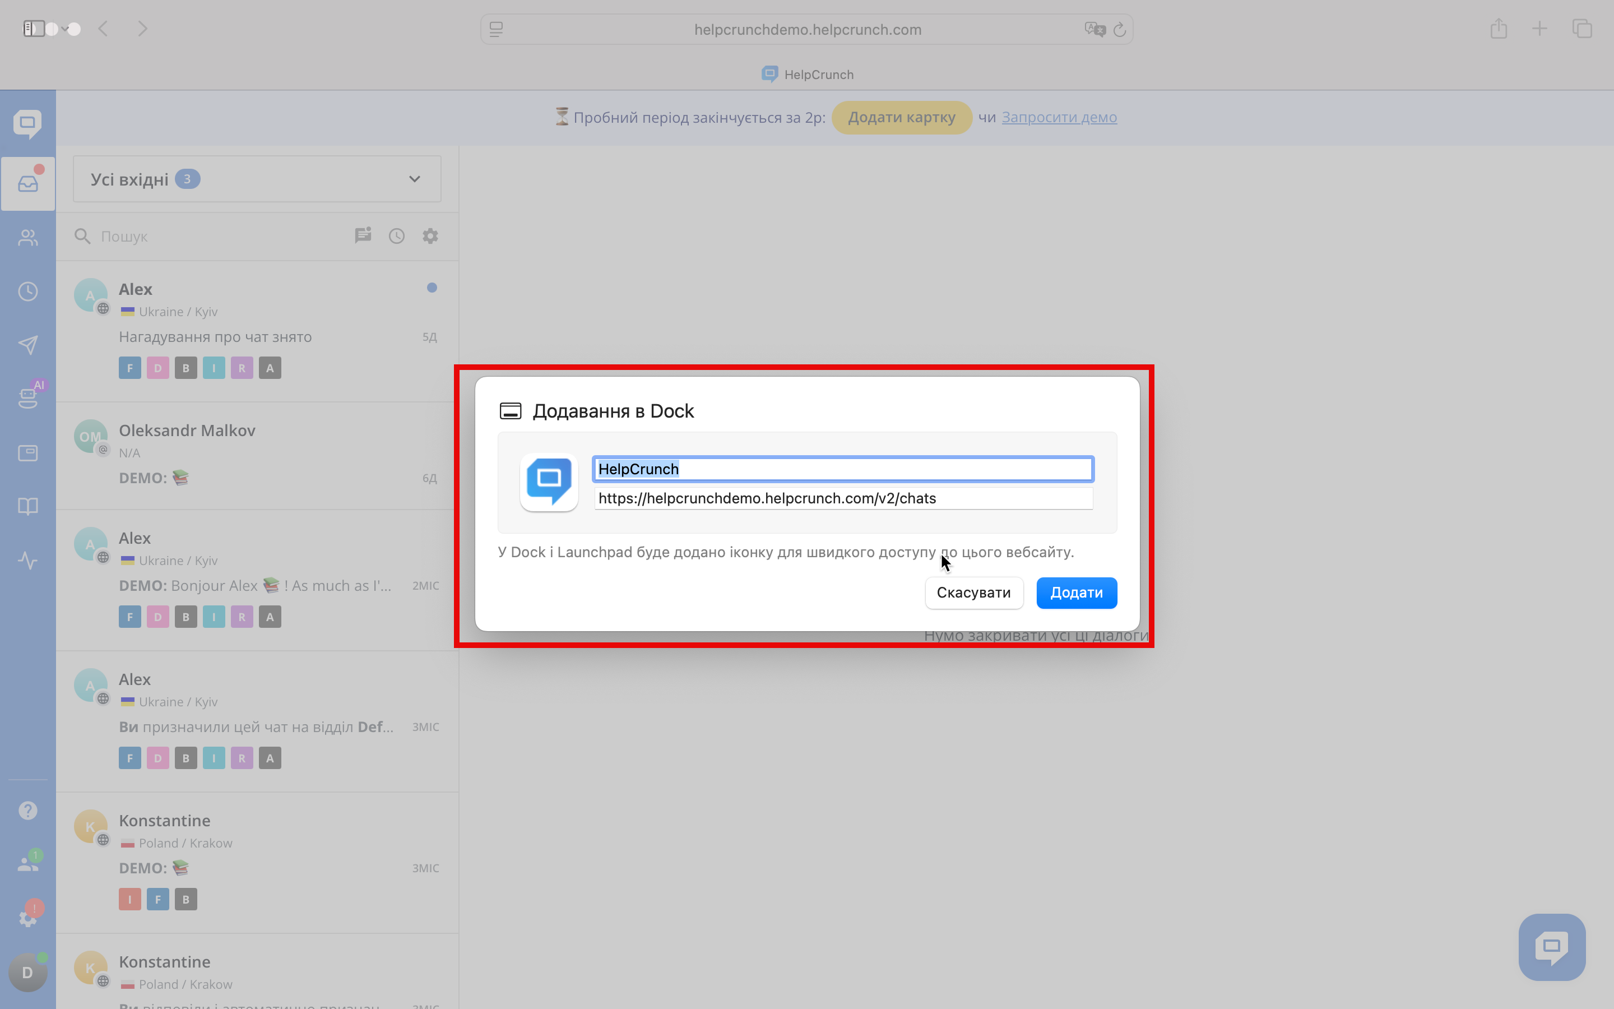Open Alex chat 'Ви призначили цей чат'
This screenshot has height=1009, width=1614.
257,722
